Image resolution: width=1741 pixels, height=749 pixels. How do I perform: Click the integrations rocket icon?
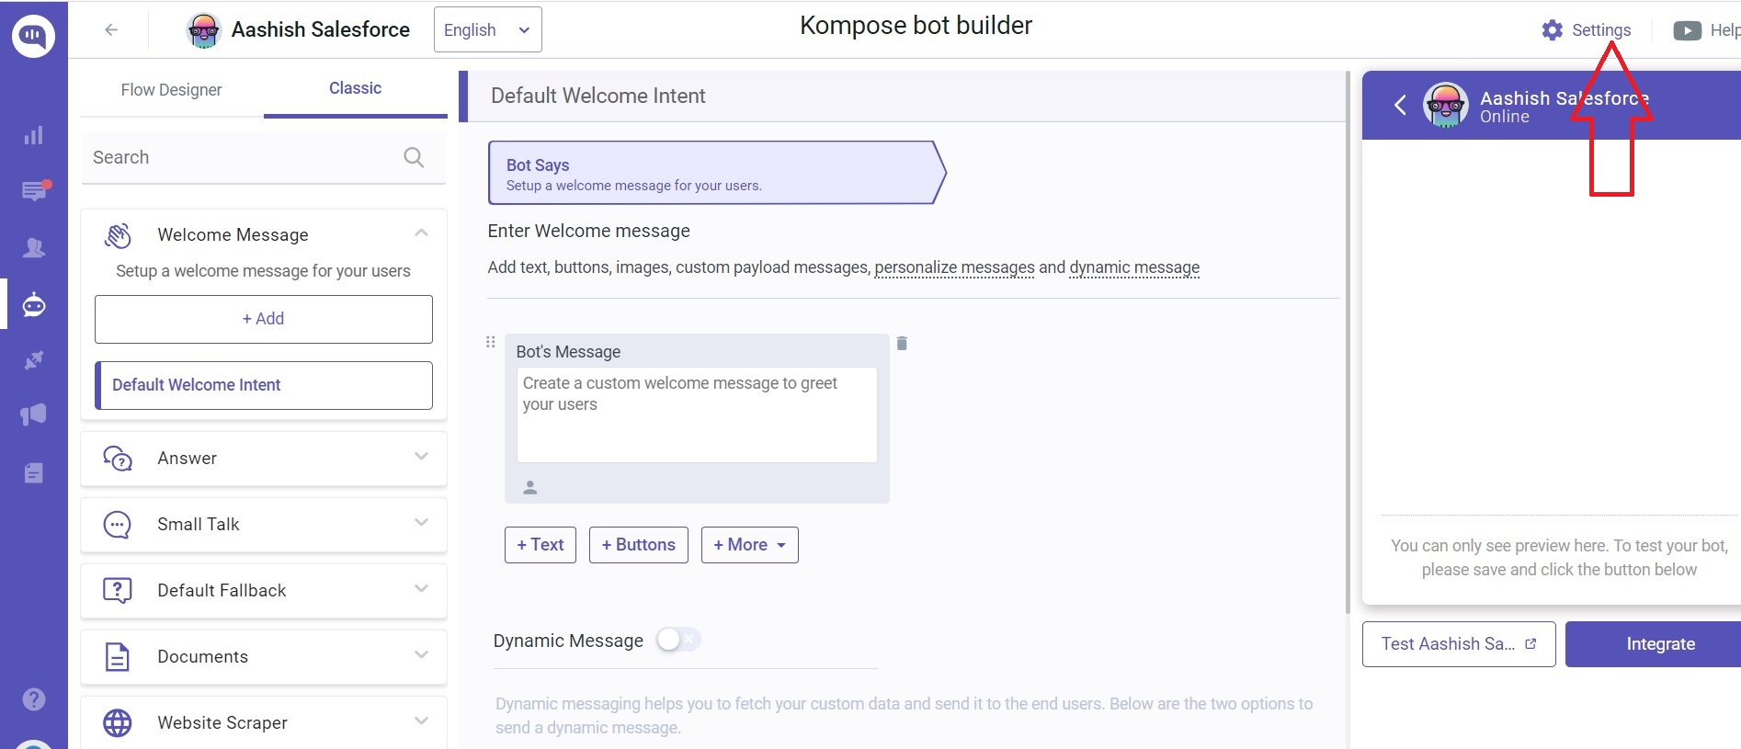34,359
